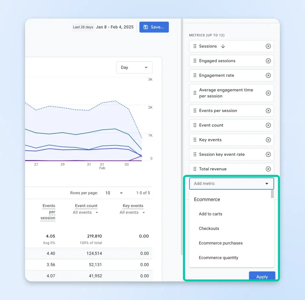Click the sort arrow on Sessions metric
305x300 pixels.
[x=223, y=46]
